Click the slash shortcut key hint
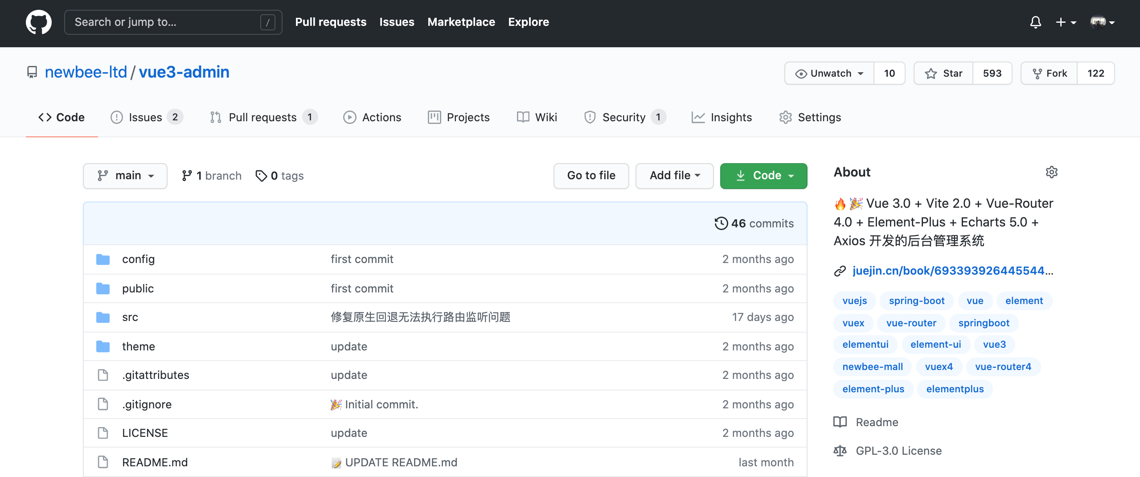The width and height of the screenshot is (1140, 477). tap(267, 22)
